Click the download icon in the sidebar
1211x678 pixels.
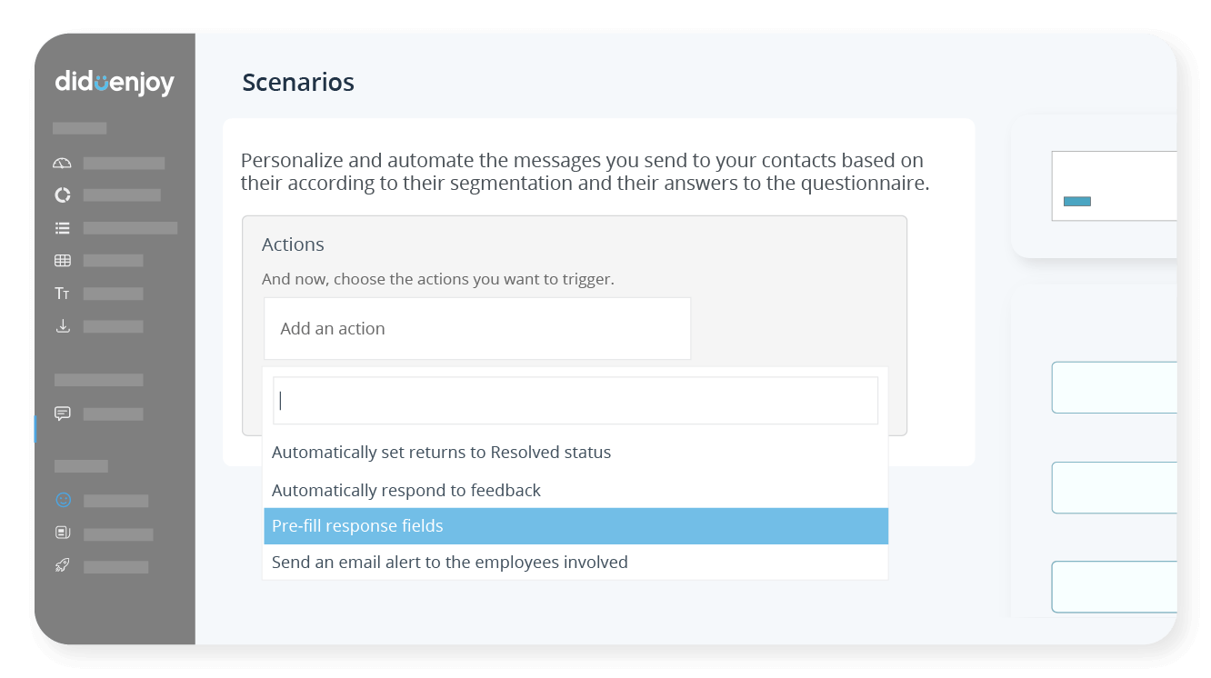(62, 325)
